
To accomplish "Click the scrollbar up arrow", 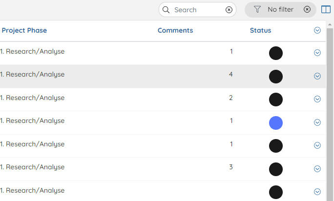I will 330,25.
